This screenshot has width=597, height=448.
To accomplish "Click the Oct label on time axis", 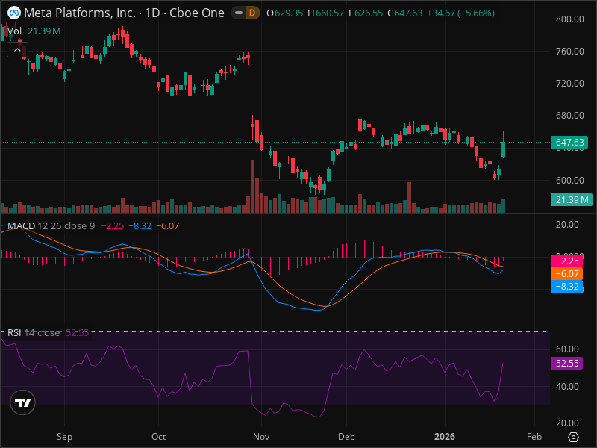I will click(x=158, y=437).
